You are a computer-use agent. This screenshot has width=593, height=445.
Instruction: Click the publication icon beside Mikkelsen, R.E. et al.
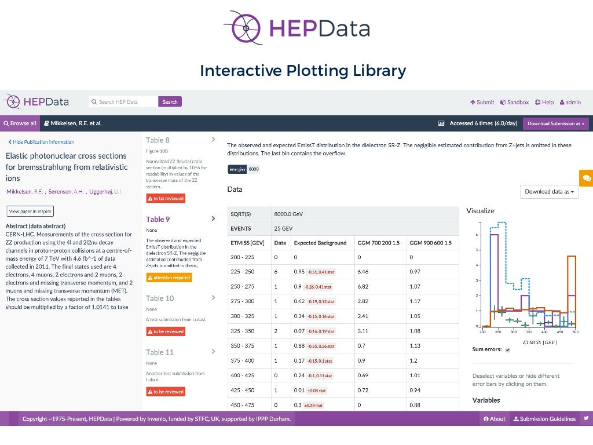coord(46,123)
